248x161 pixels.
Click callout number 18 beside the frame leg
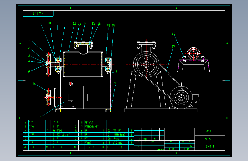point(116,83)
